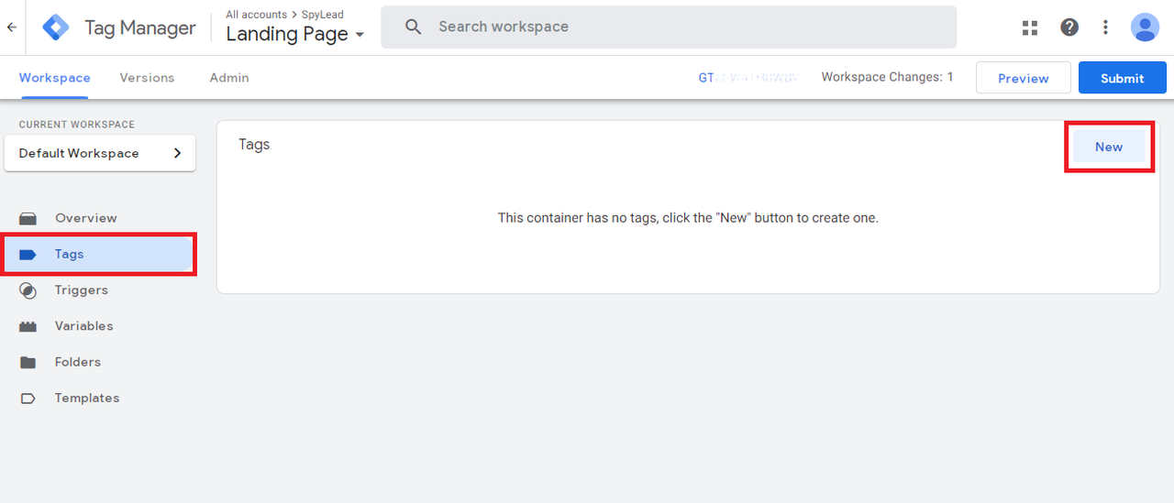Focus the Search workspace field
Screen dimensions: 1174x503
(x=669, y=27)
